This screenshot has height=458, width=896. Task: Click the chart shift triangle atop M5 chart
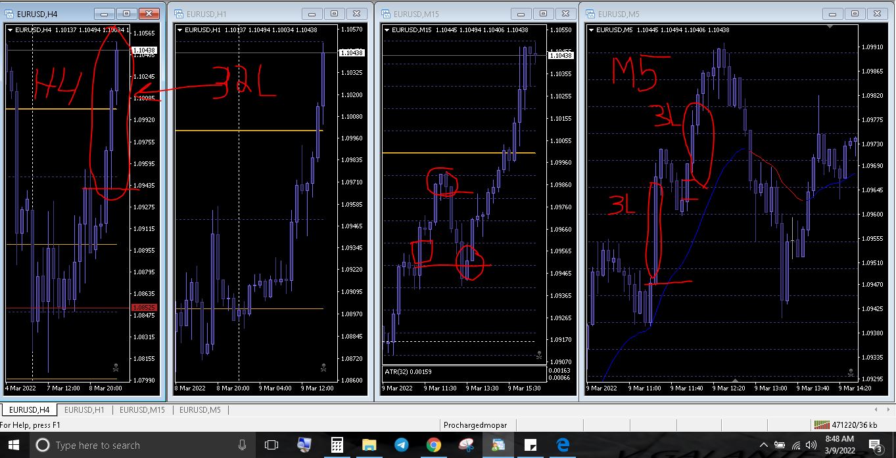coord(830,26)
